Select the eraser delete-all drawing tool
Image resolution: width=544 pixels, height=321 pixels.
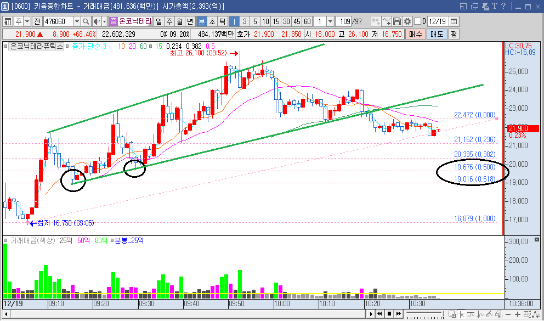click(498, 314)
